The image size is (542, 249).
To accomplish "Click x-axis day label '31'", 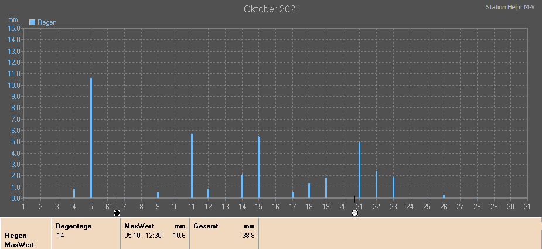I will (527, 207).
